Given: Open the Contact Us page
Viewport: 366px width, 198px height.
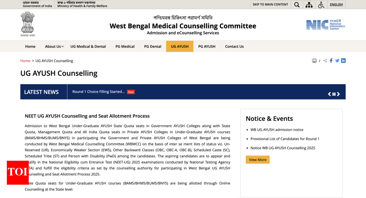Looking at the screenshot, I should 234,47.
